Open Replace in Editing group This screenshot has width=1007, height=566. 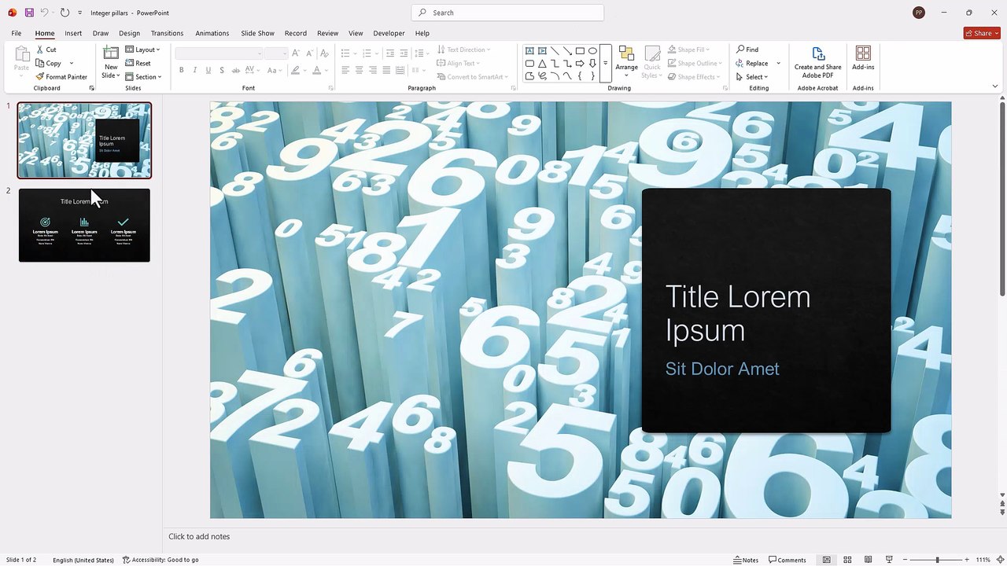tap(751, 63)
